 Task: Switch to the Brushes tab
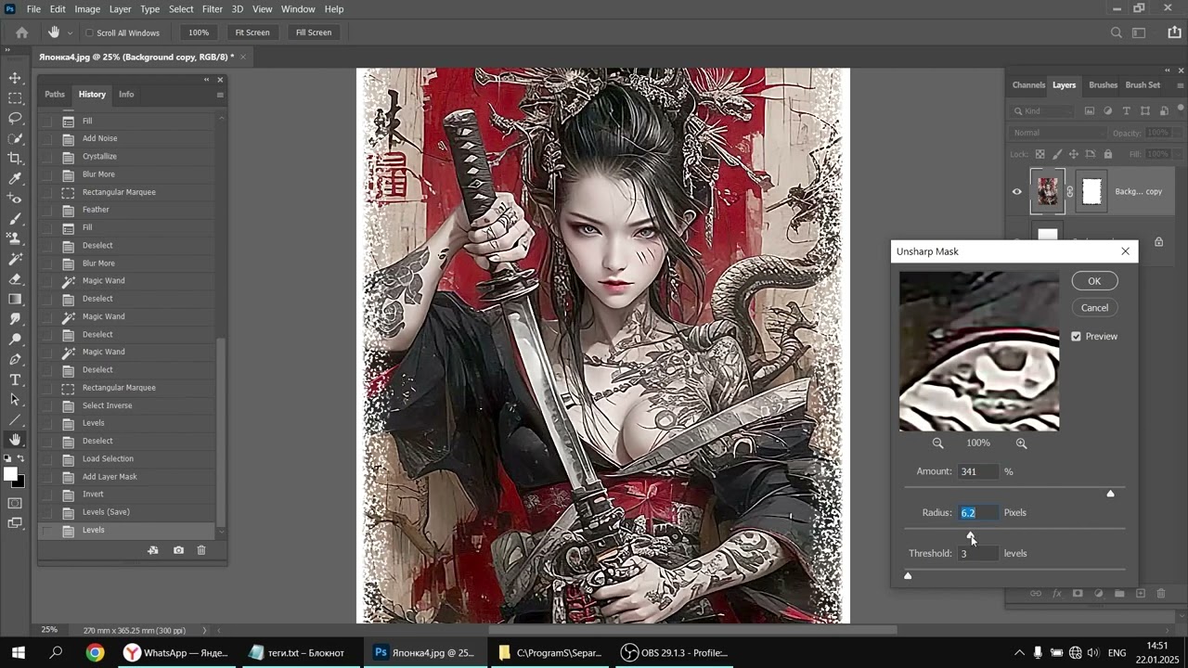[1103, 85]
